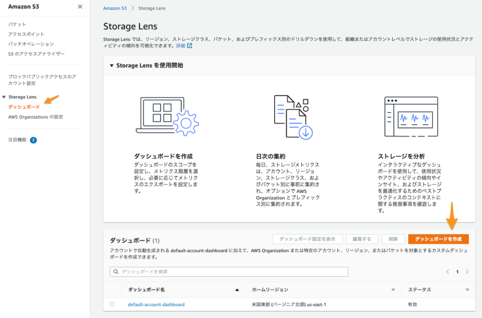
Task: Click the ダッシュボードを作成 card heading
Action: [x=163, y=156]
